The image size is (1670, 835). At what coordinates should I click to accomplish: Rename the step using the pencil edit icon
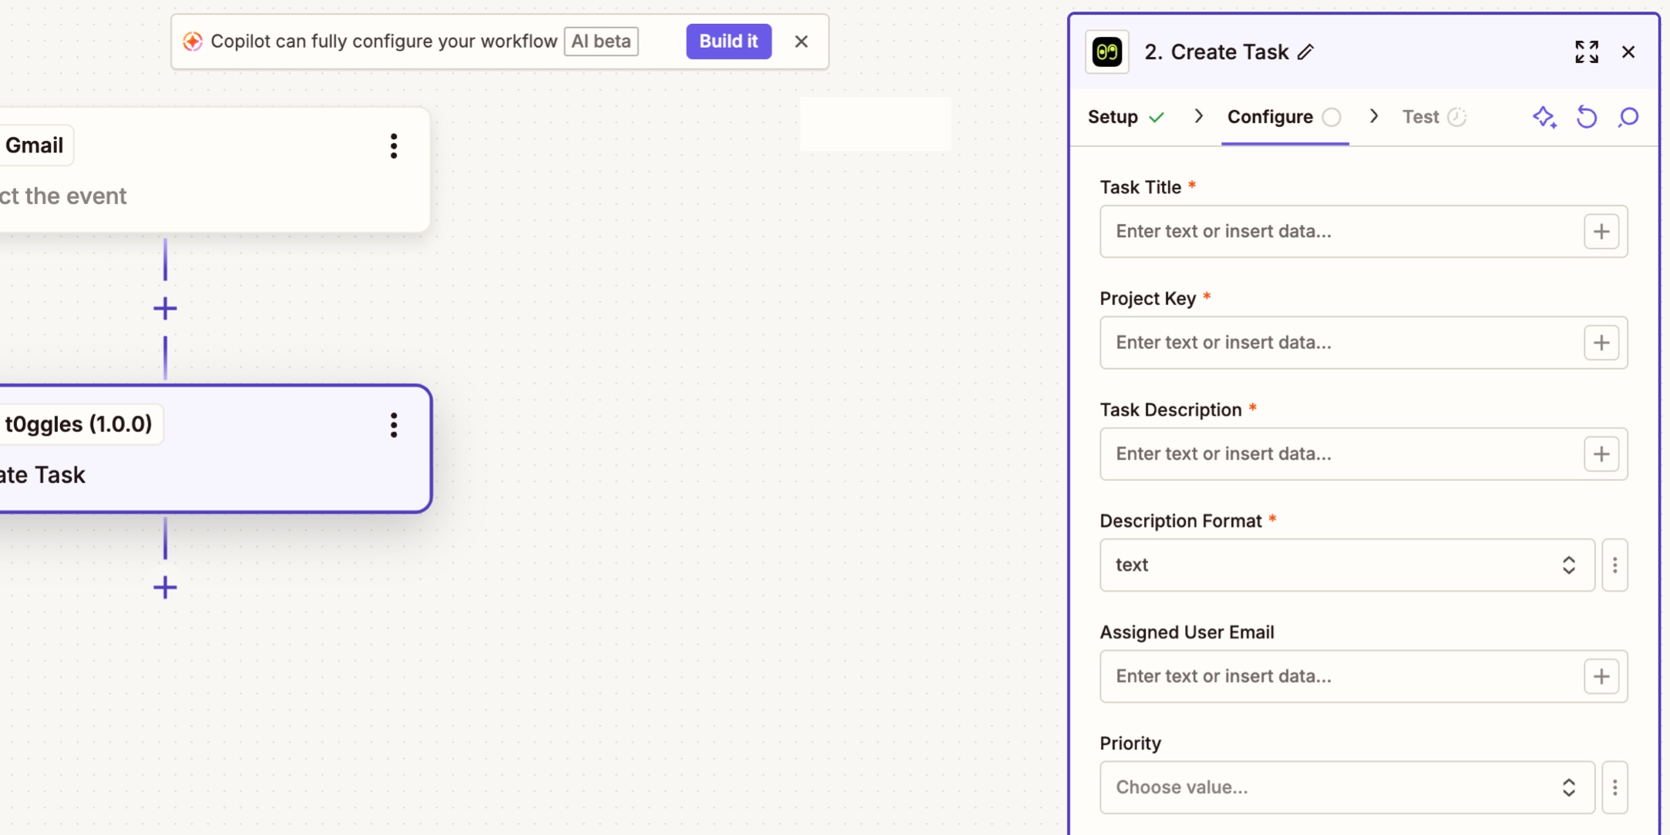[1306, 52]
